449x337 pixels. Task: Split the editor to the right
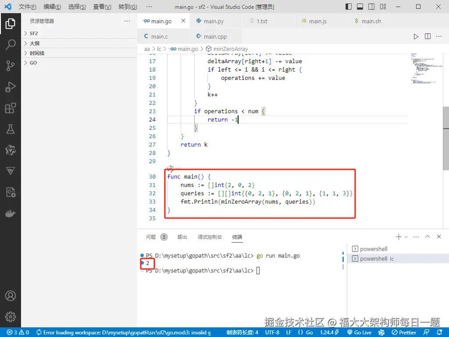428,36
